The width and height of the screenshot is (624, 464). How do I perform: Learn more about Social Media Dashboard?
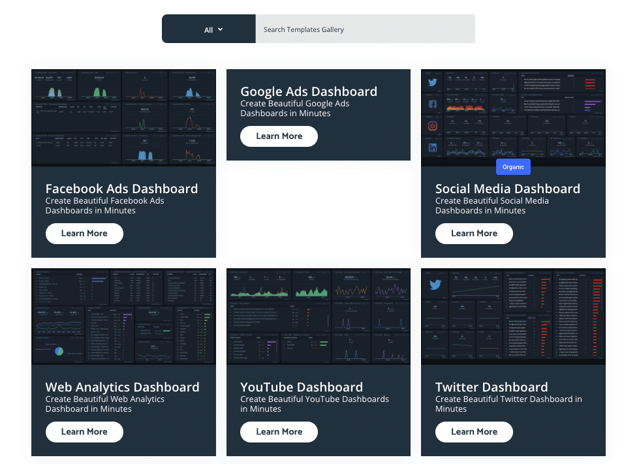(x=474, y=234)
